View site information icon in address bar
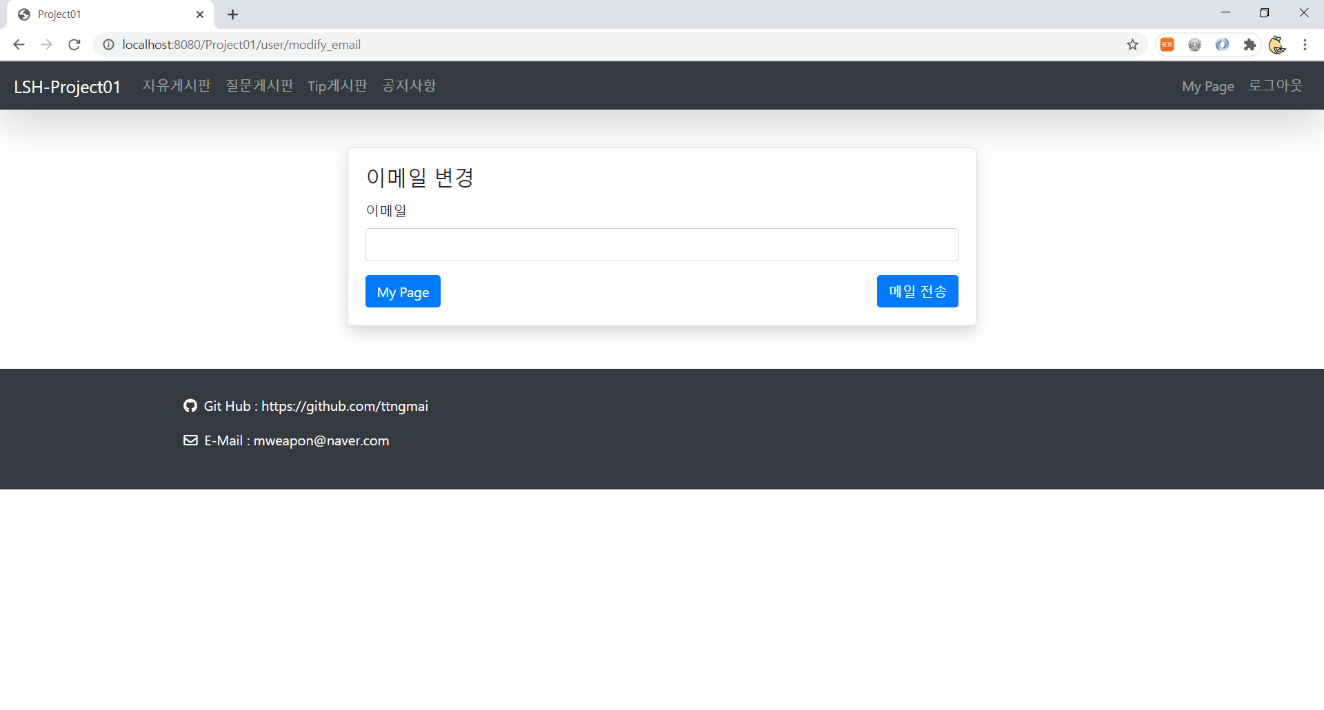 point(108,45)
